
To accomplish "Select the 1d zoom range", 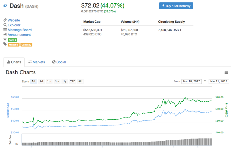I will coord(34,81).
